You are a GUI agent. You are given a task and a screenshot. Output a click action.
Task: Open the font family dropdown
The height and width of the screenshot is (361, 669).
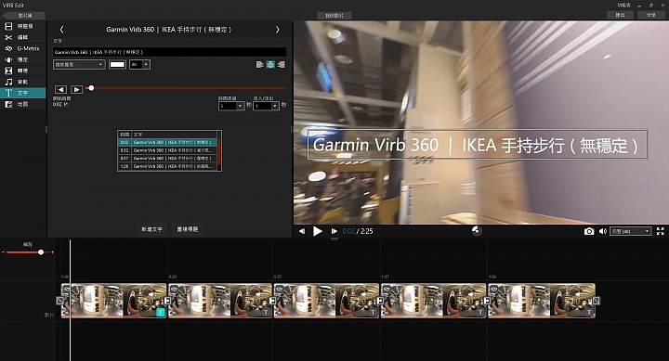79,64
